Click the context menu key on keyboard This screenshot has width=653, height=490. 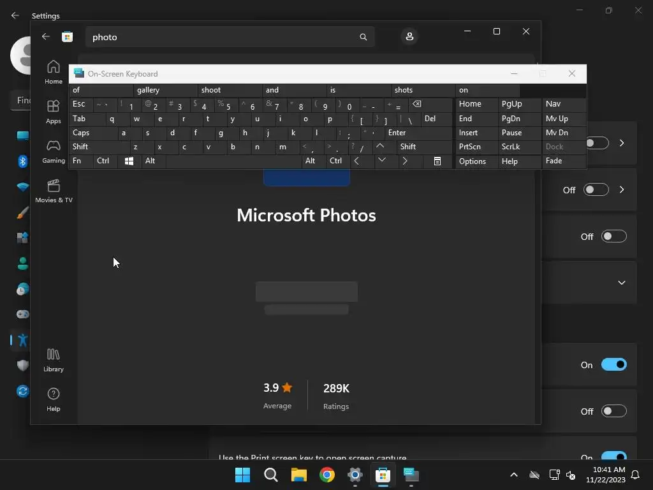pos(437,161)
